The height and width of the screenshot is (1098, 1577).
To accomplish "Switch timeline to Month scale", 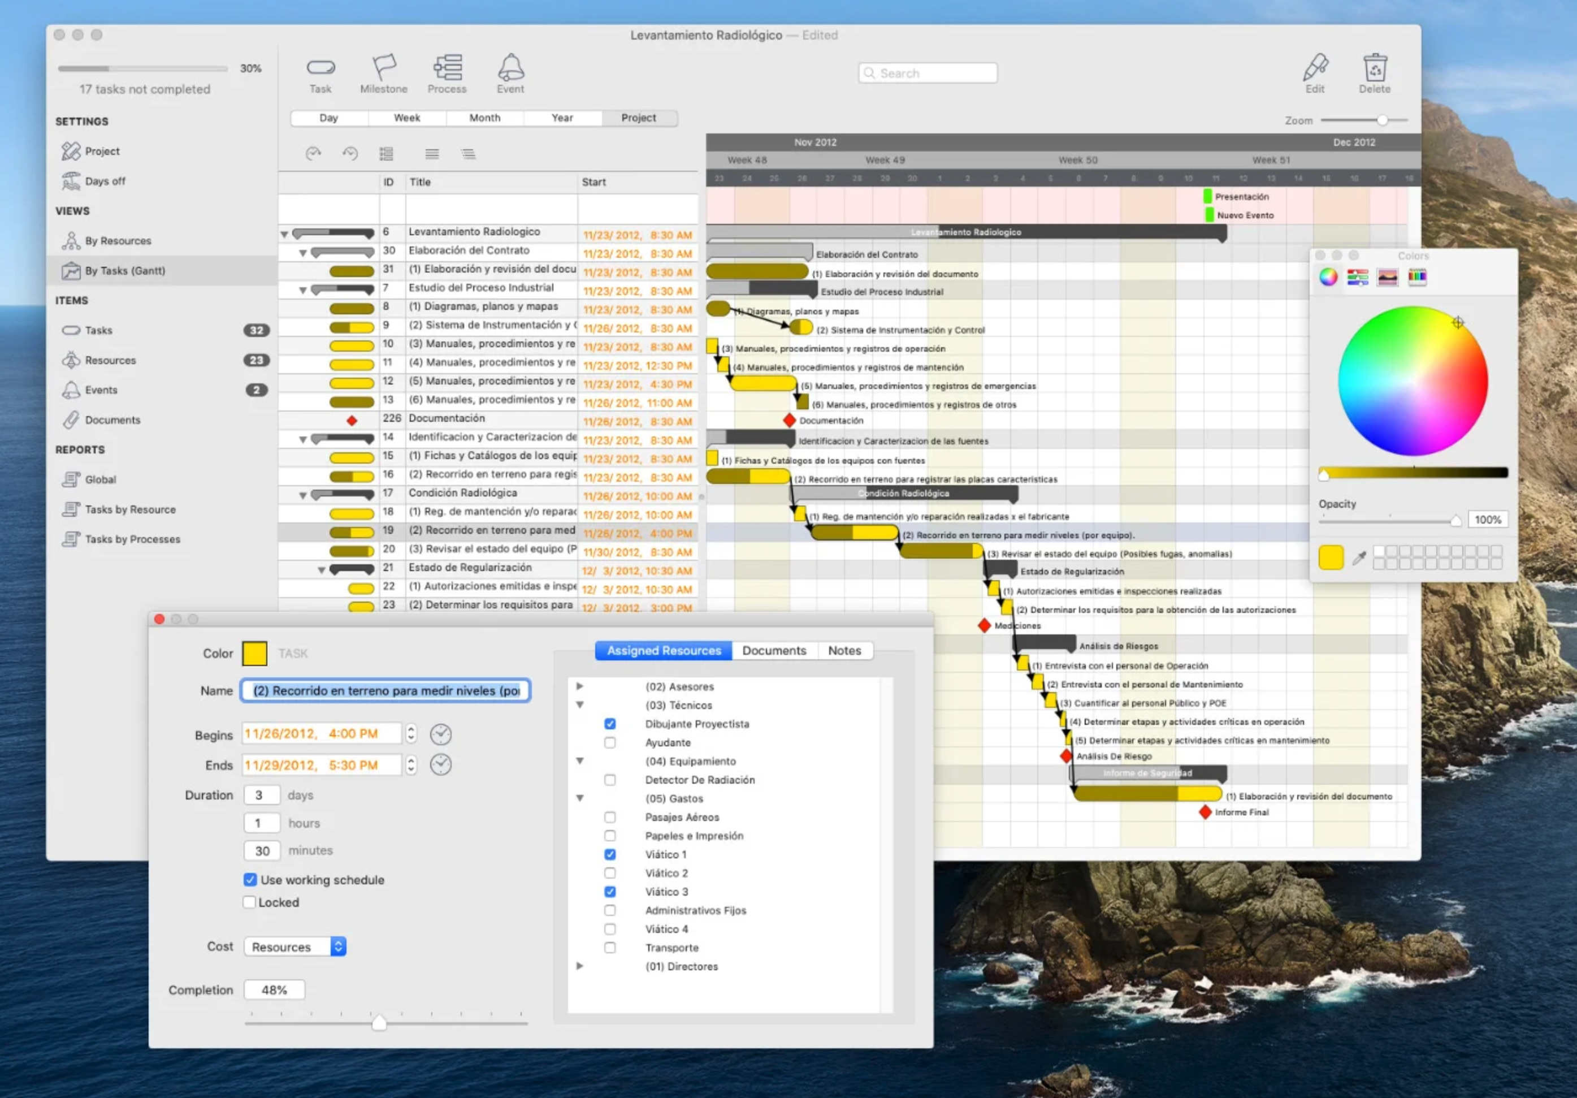I will pos(485,118).
